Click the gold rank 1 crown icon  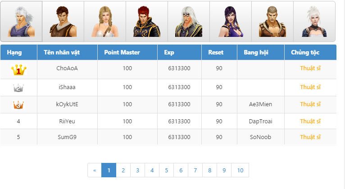coord(18,70)
